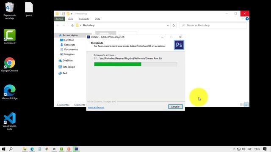The height and width of the screenshot is (152, 271).
Task: Open the taskbar clock
Action: click(x=257, y=149)
